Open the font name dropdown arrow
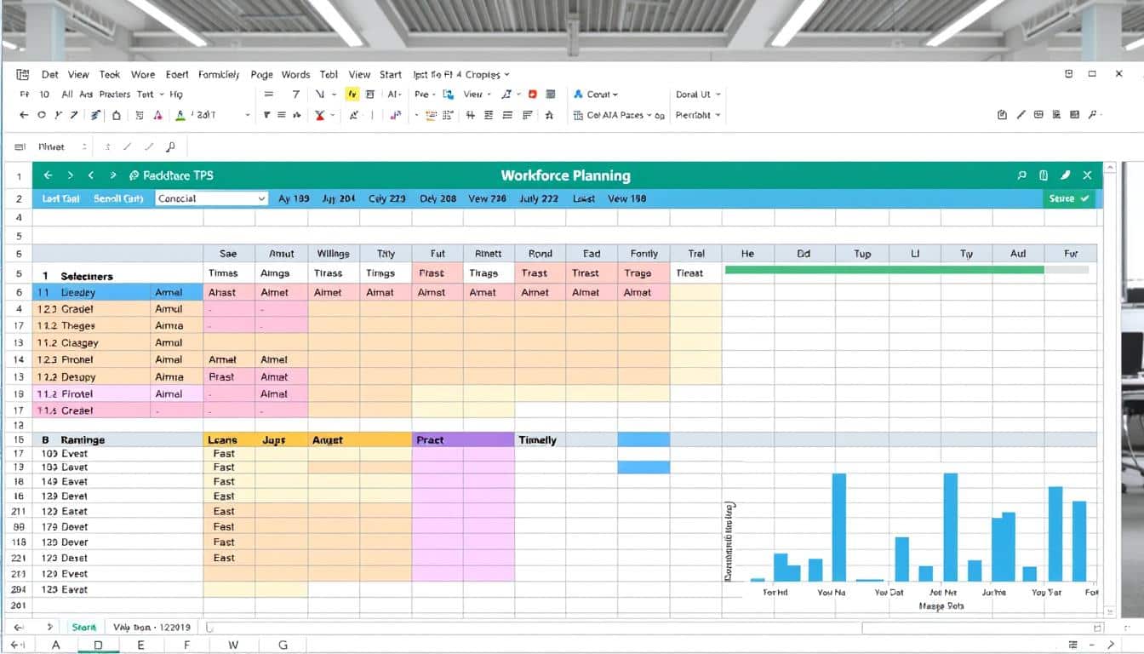Image resolution: width=1144 pixels, height=654 pixels. (248, 115)
